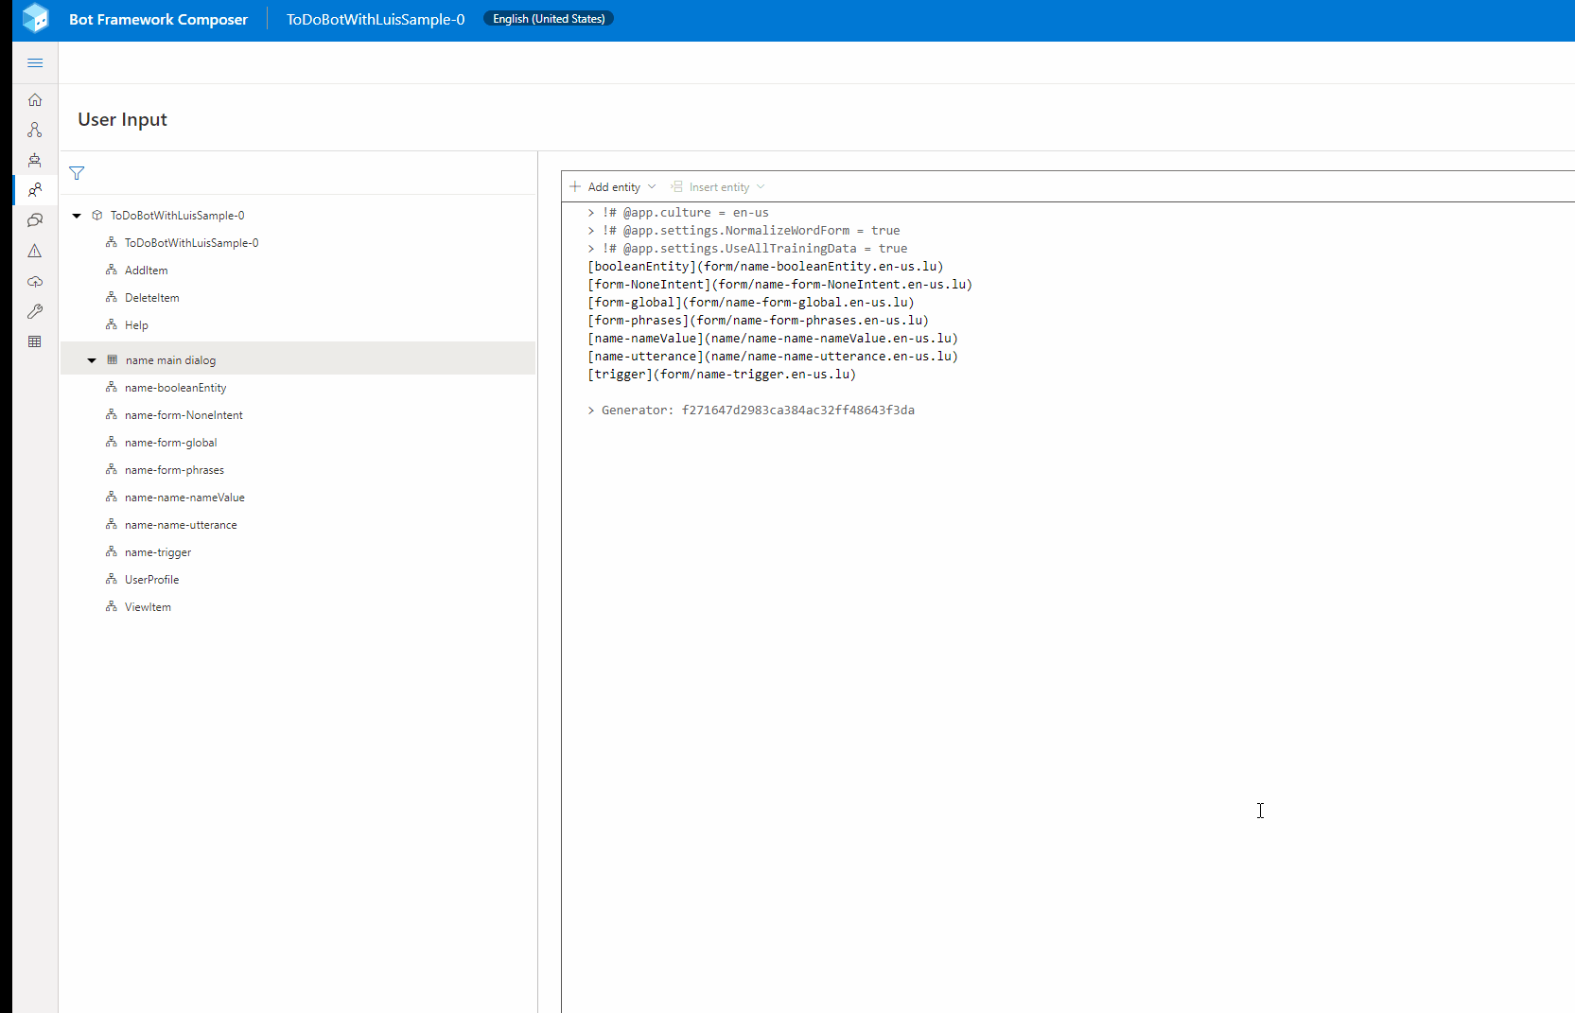Open Notifications warning triangle icon
This screenshot has width=1575, height=1013.
[35, 251]
